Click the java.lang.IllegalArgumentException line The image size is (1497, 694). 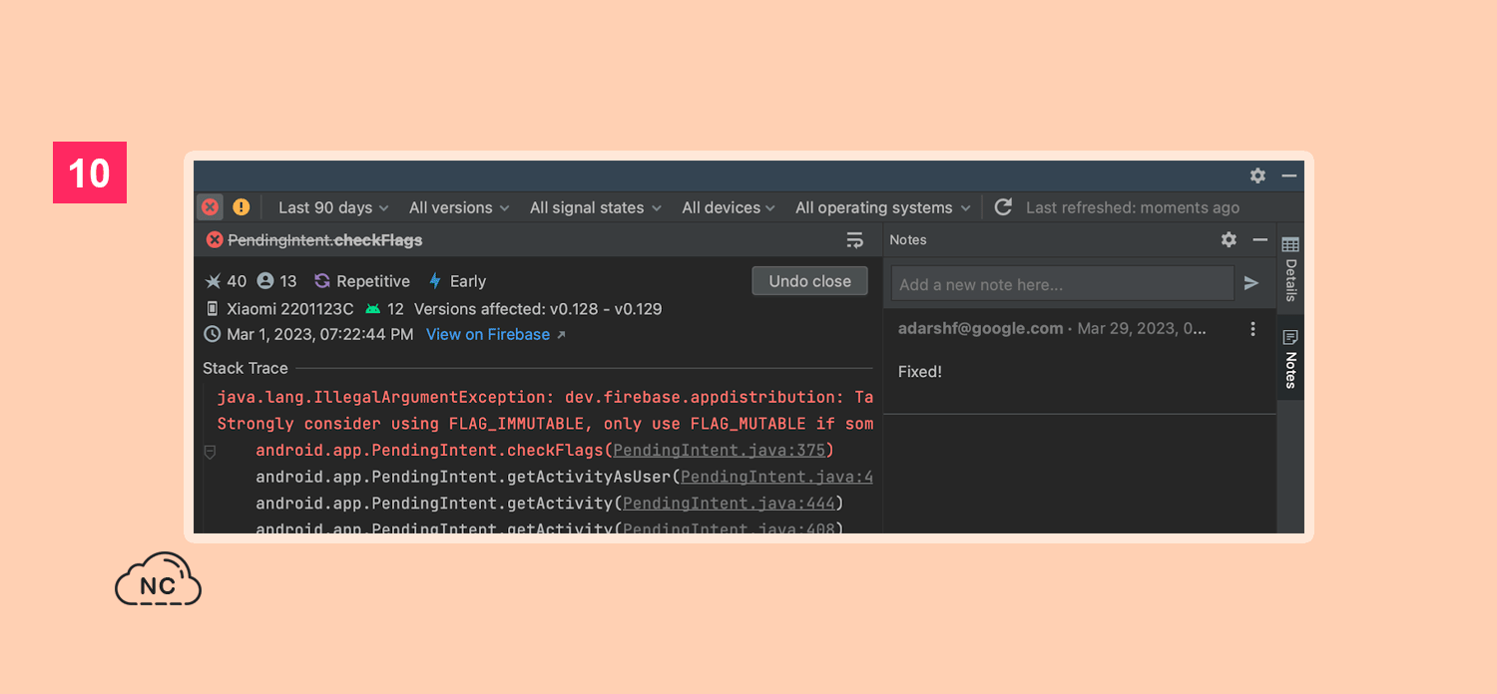point(545,397)
